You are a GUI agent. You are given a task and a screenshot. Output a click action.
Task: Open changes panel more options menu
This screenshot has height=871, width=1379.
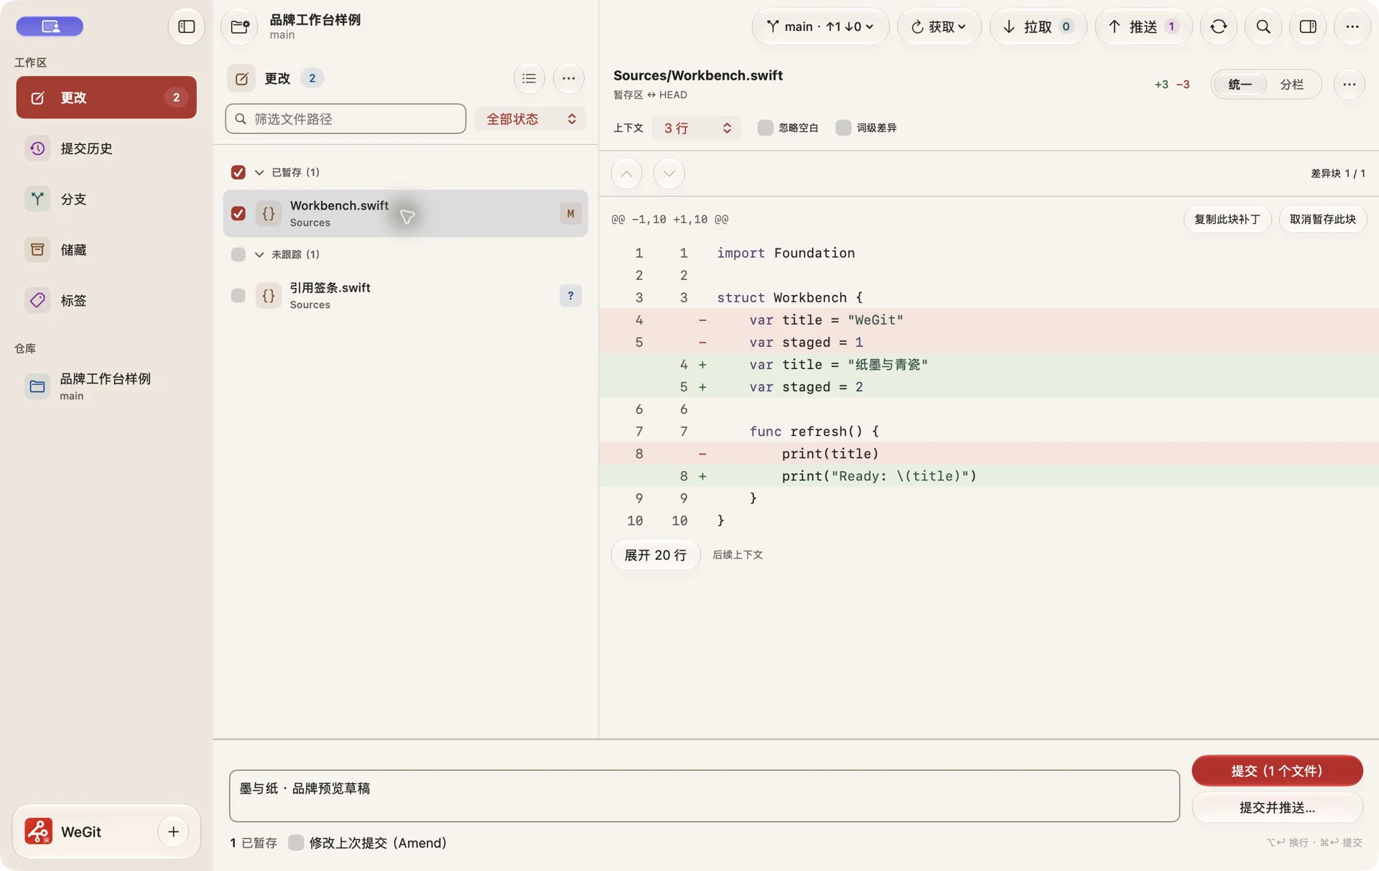(569, 78)
